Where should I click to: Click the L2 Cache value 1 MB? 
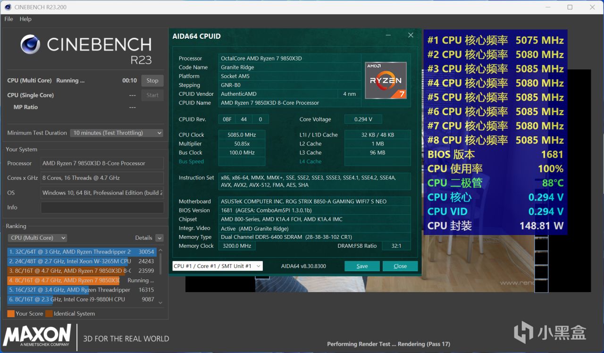tap(377, 144)
